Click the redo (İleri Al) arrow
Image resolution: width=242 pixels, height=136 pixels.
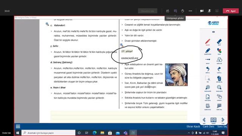219,70
